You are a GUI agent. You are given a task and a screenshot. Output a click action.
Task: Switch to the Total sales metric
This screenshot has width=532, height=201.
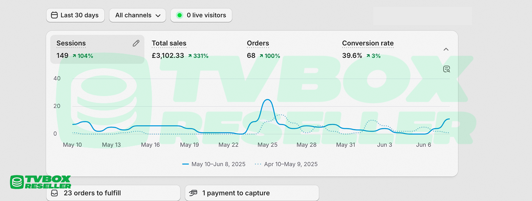tap(180, 49)
